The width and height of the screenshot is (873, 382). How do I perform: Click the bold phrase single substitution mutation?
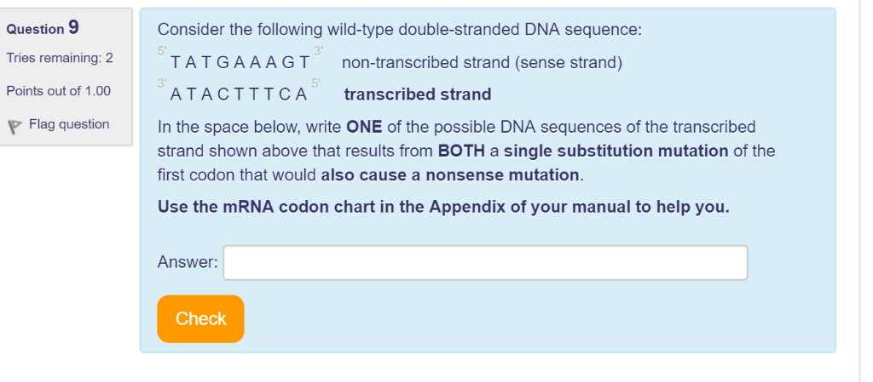click(616, 151)
